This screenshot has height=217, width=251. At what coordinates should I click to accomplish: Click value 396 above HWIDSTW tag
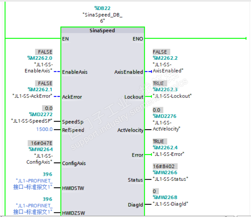47,174
